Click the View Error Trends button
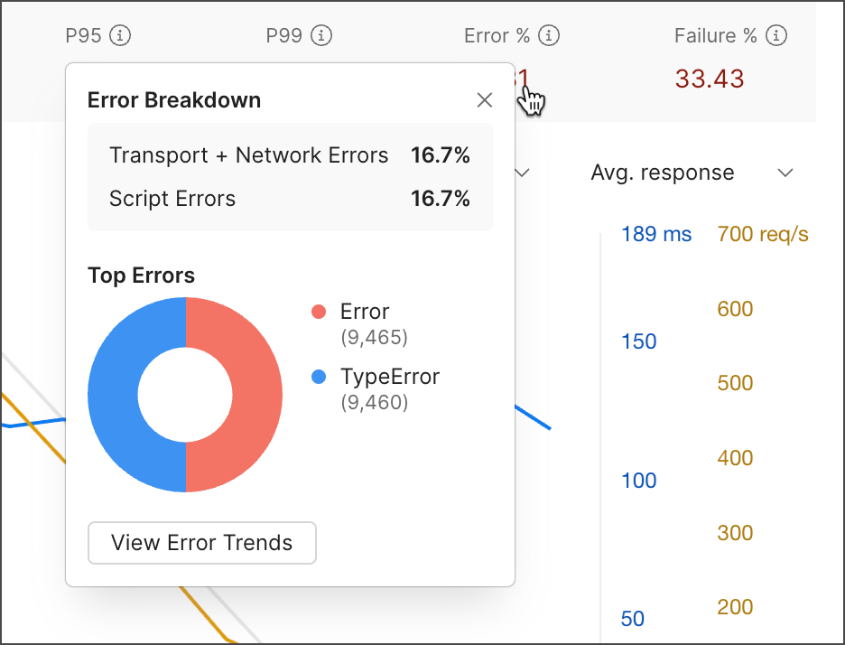This screenshot has width=845, height=645. coord(201,543)
